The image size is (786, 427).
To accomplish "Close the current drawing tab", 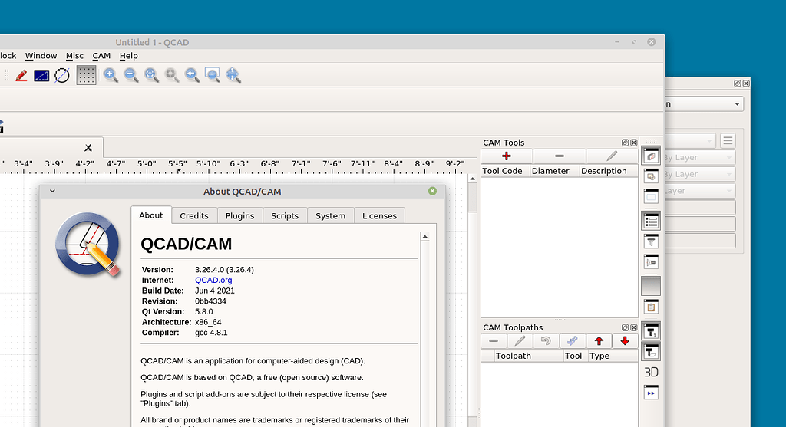I will coord(88,148).
